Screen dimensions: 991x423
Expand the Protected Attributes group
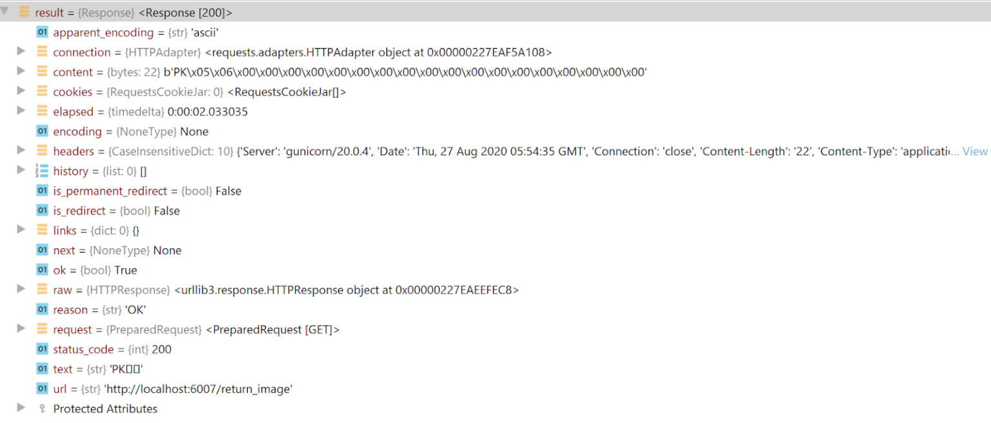(21, 408)
